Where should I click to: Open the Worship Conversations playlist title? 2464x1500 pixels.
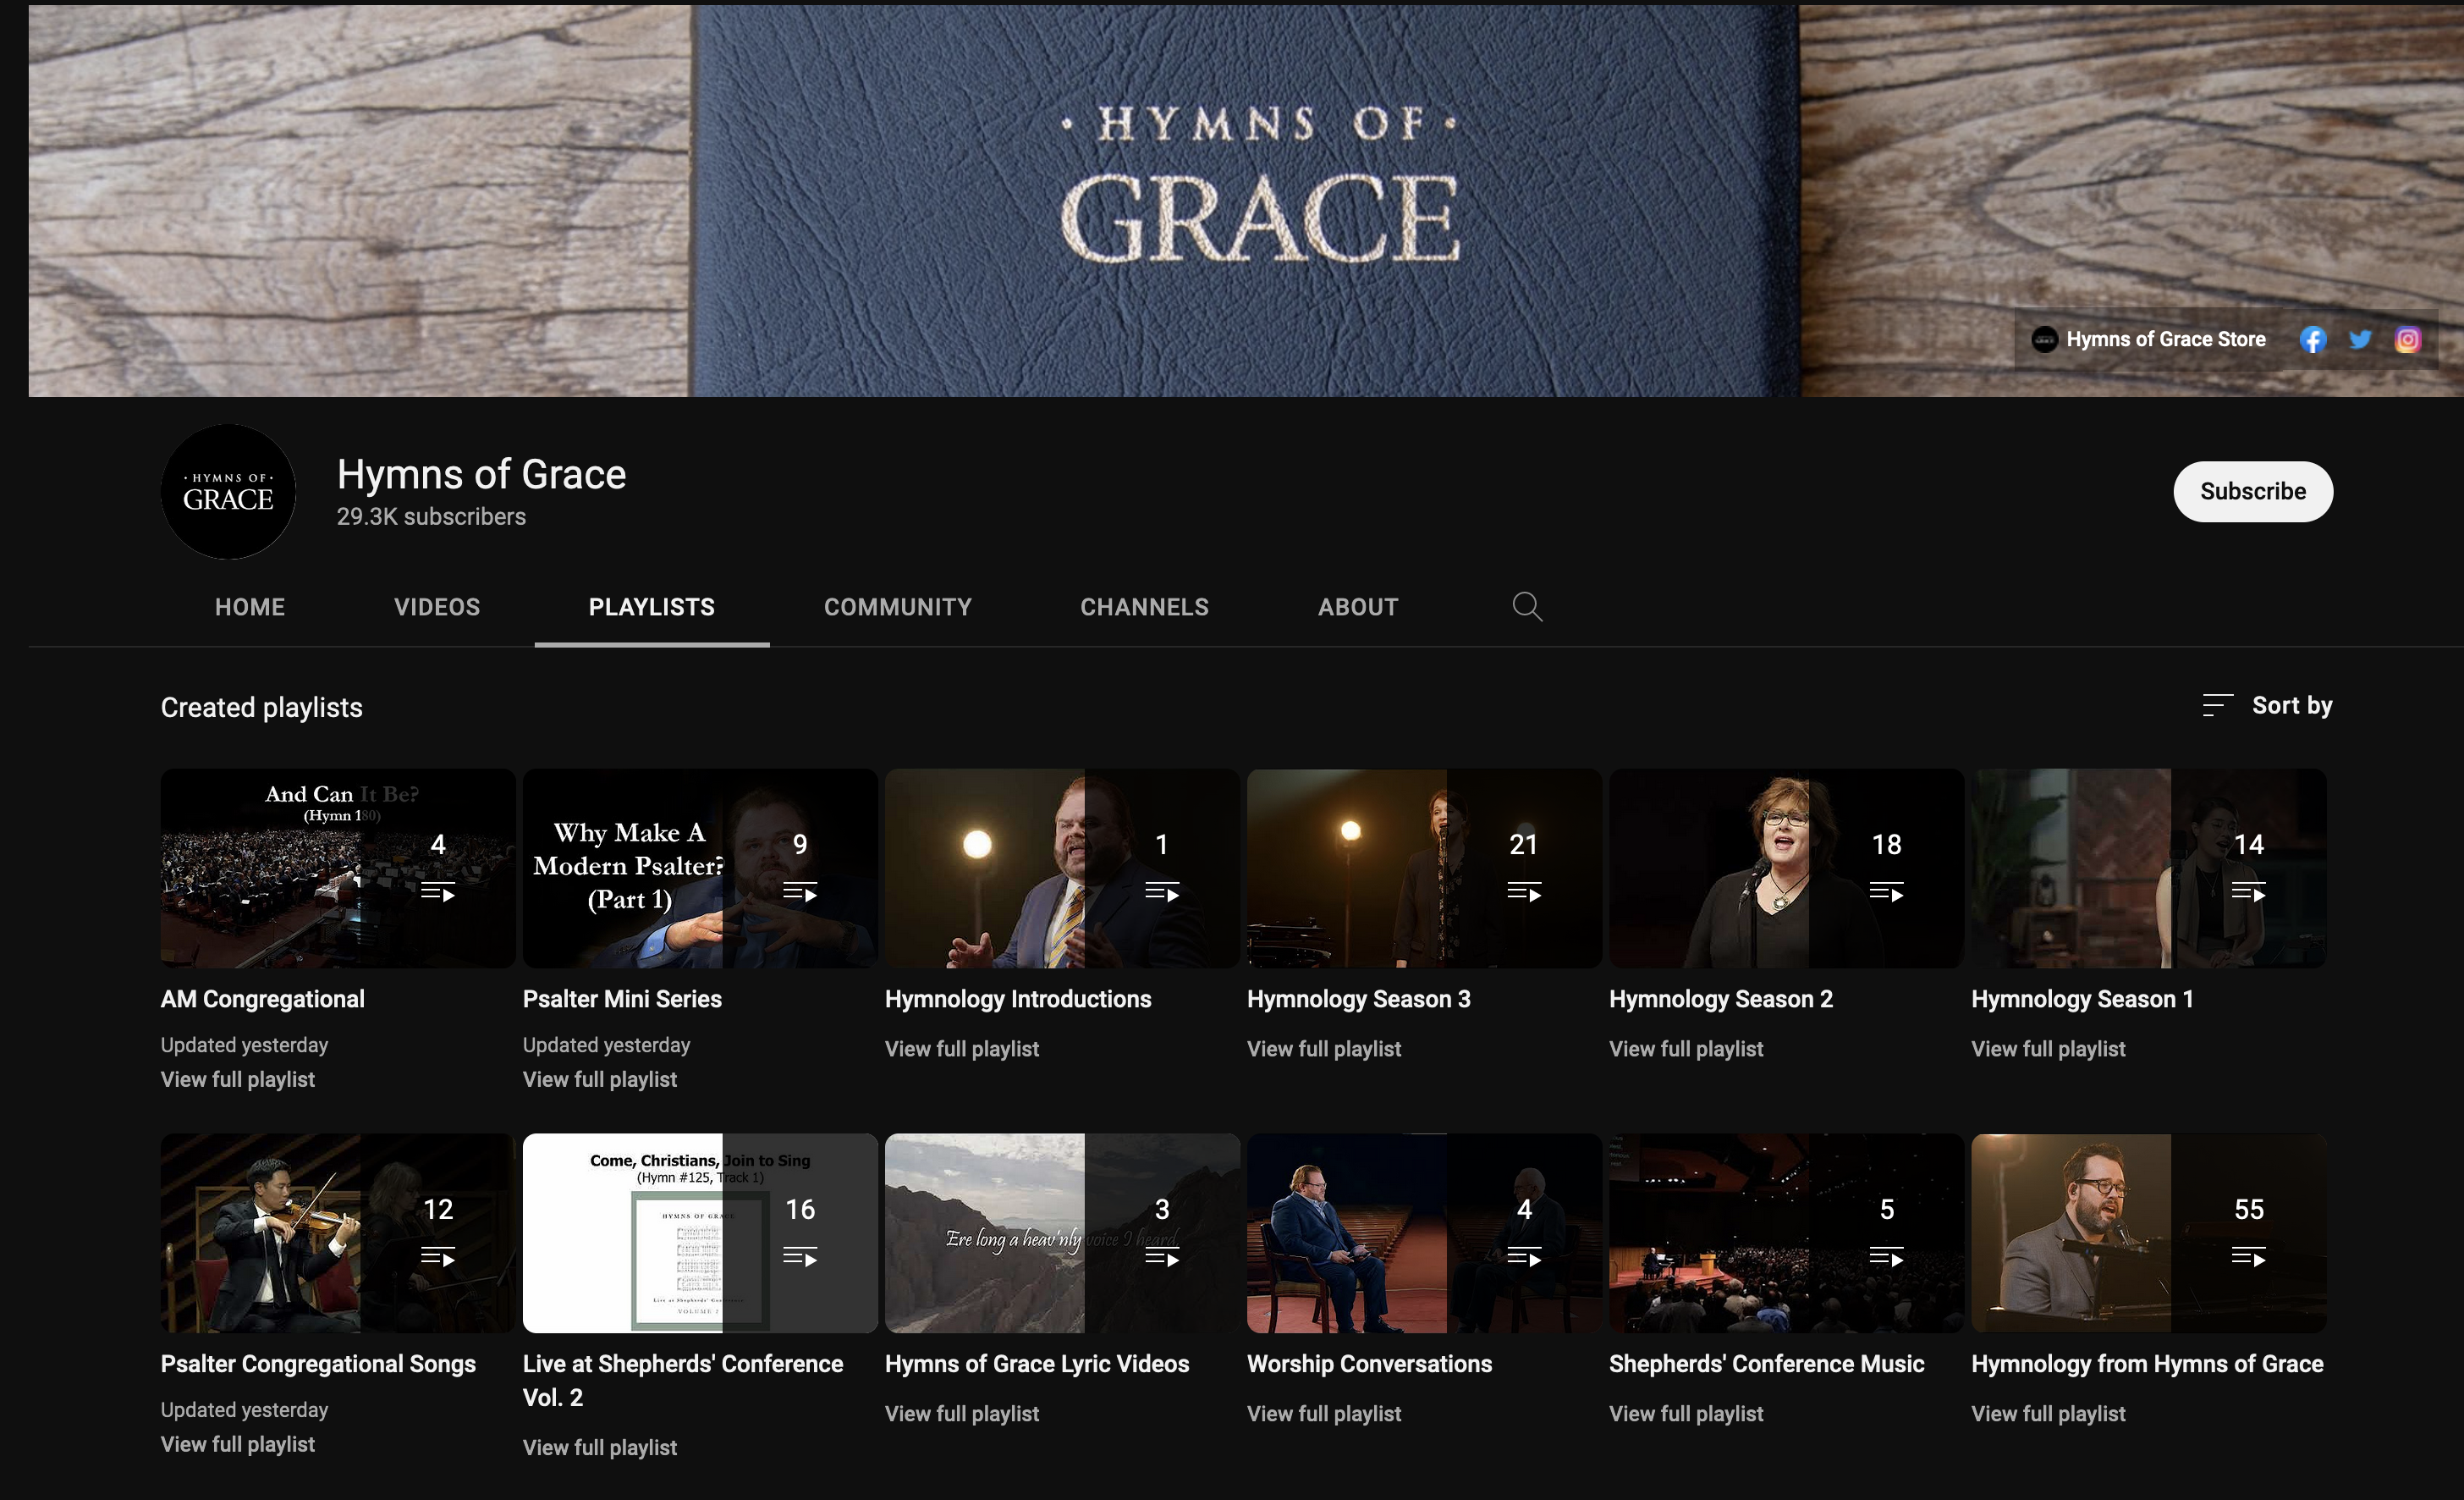(1369, 1364)
